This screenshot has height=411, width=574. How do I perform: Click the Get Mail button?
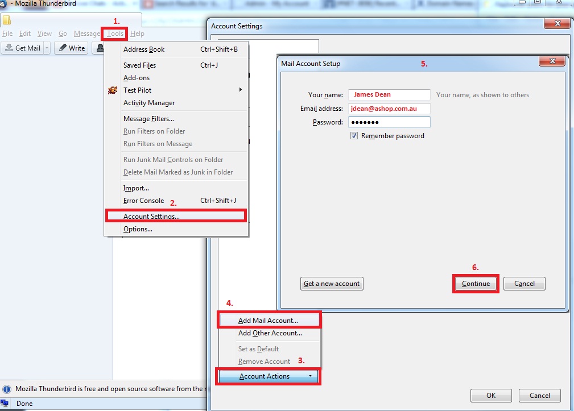point(23,48)
